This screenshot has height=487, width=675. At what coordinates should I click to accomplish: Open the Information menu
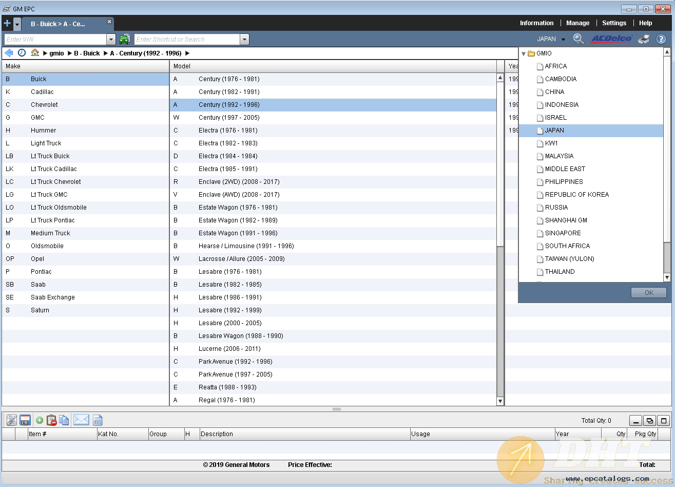[536, 23]
